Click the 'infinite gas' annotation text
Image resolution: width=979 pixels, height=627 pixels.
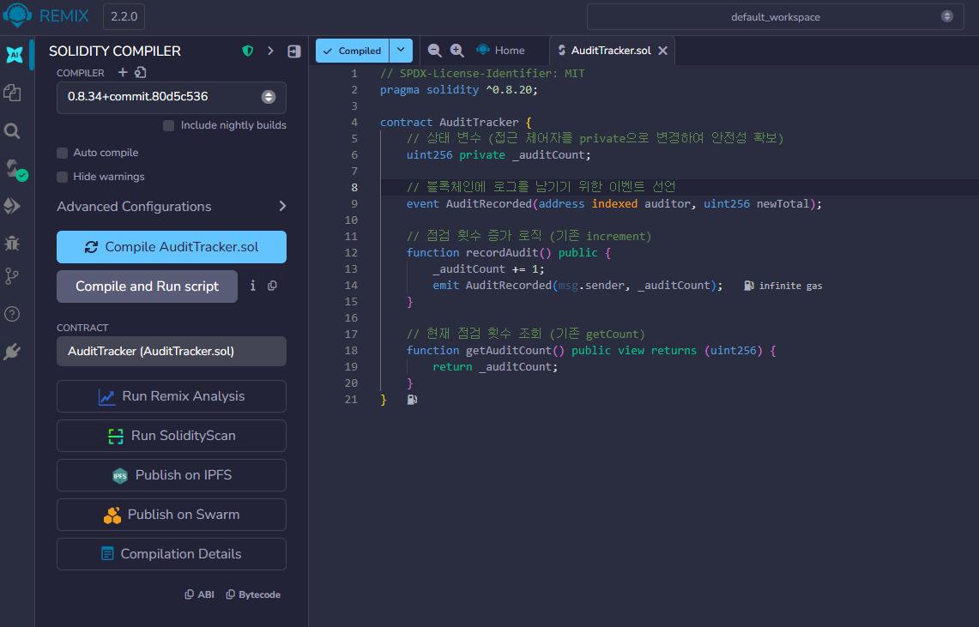[790, 286]
